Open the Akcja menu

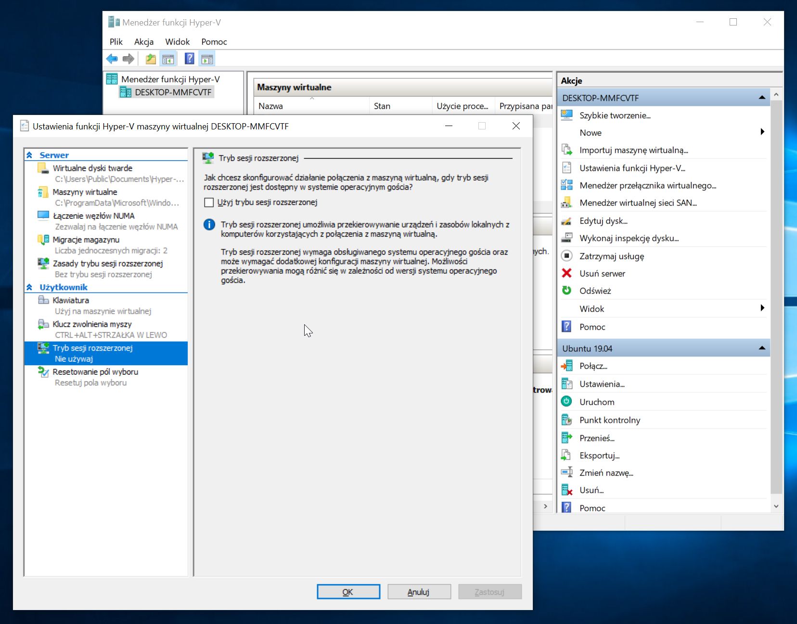pos(144,42)
